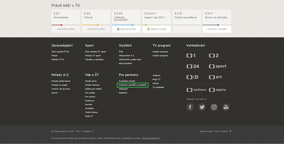Click the blue progress marker on Události, komentáře
The width and height of the screenshot is (284, 144).
(x=133, y=25)
